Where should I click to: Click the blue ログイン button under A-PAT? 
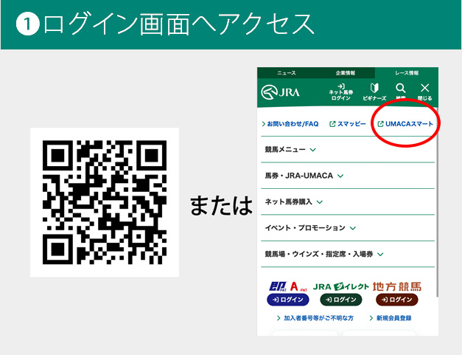point(287,300)
